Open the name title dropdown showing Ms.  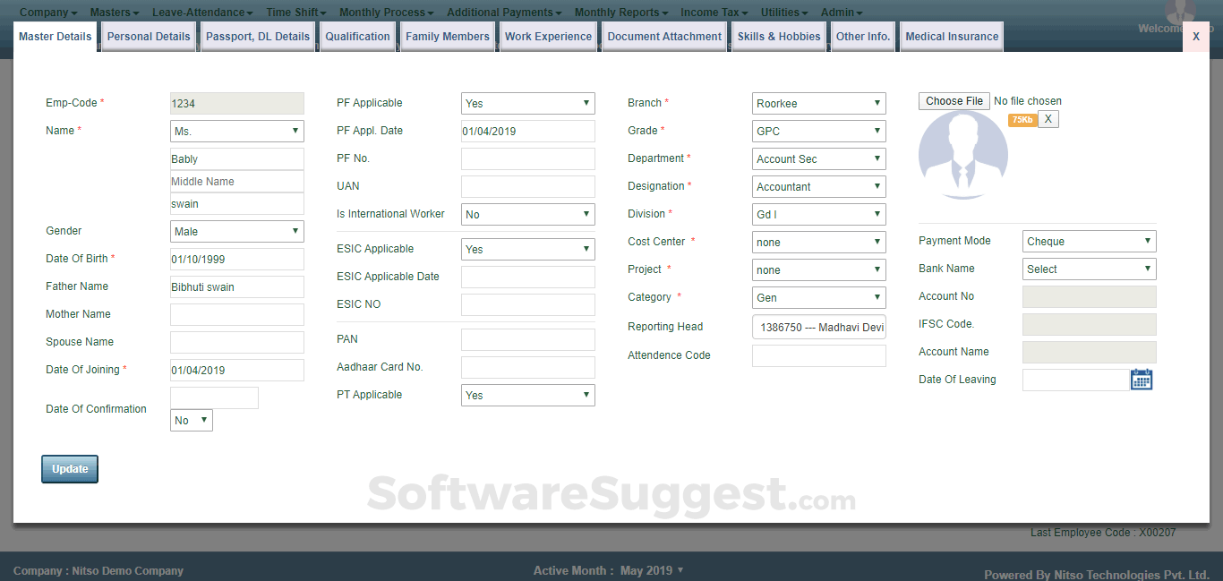pos(237,131)
